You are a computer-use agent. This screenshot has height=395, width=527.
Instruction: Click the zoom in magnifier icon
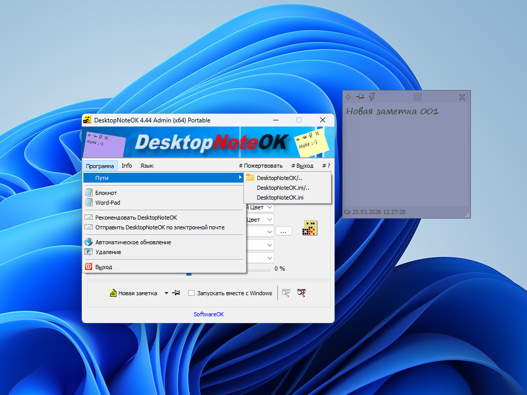click(302, 293)
